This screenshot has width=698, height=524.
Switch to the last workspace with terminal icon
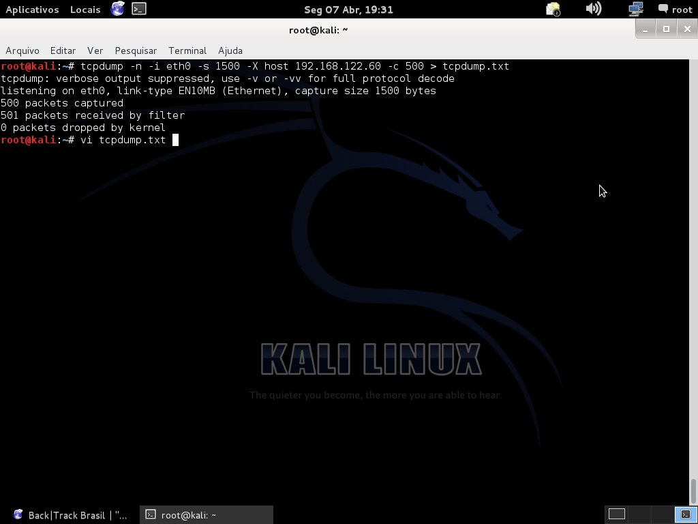[x=686, y=514]
